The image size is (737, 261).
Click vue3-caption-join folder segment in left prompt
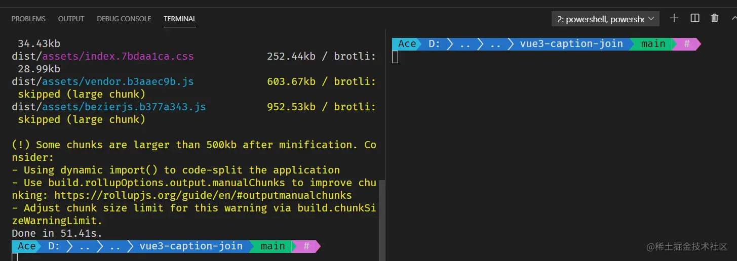190,246
